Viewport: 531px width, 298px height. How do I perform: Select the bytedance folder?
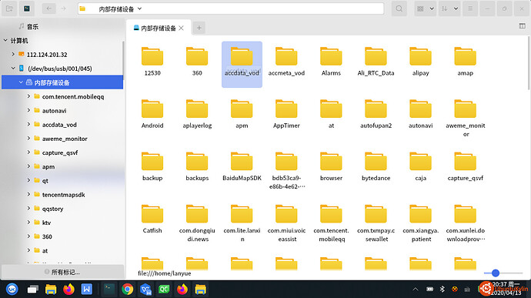376,167
